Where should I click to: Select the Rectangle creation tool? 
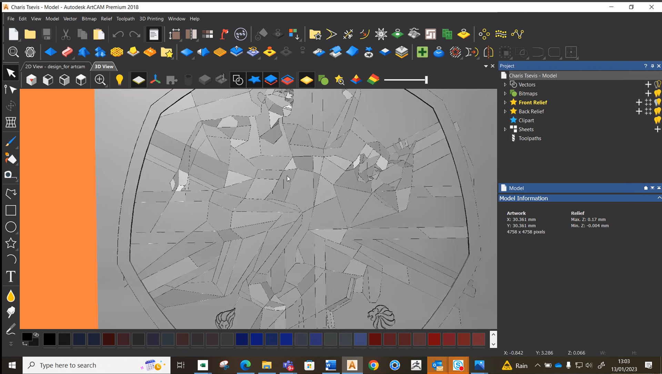point(11,210)
